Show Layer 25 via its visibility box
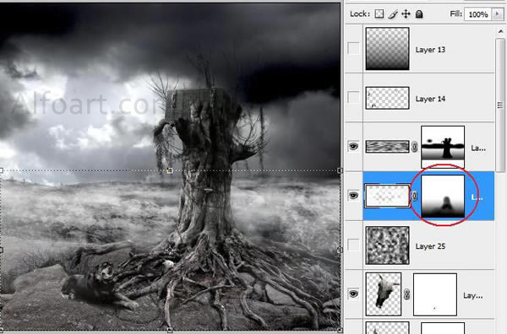This screenshot has height=334, width=507. pyautogui.click(x=353, y=245)
